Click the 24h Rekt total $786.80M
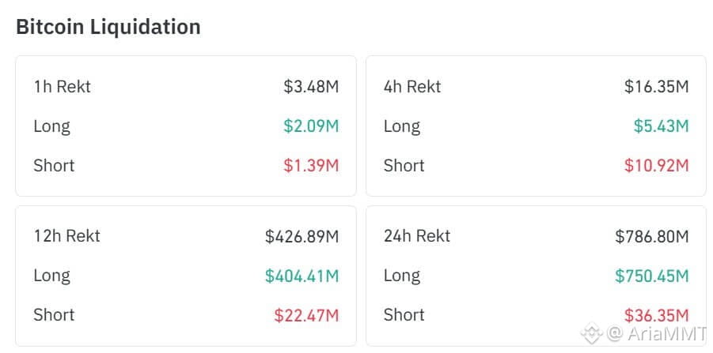 (x=651, y=235)
